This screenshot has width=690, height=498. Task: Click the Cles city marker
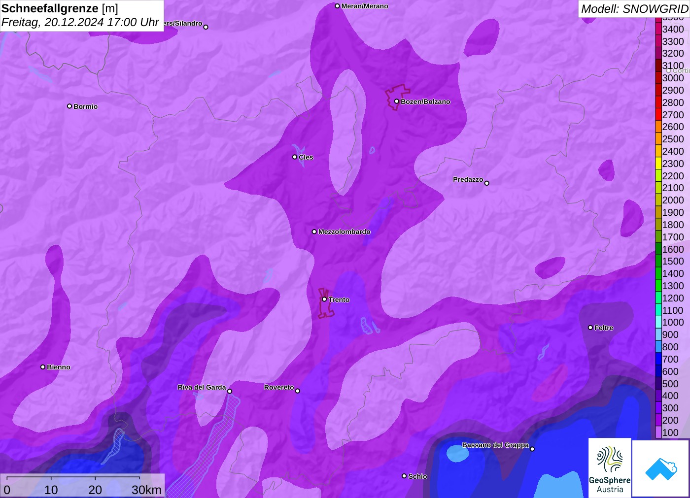coord(295,157)
